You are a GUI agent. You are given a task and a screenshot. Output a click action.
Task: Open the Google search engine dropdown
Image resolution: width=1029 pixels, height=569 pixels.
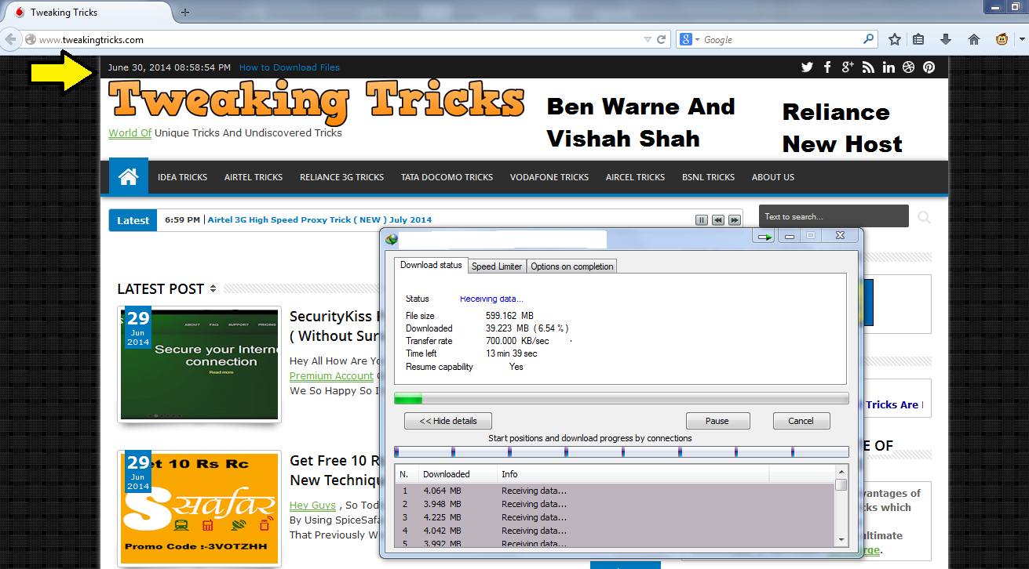click(x=689, y=39)
